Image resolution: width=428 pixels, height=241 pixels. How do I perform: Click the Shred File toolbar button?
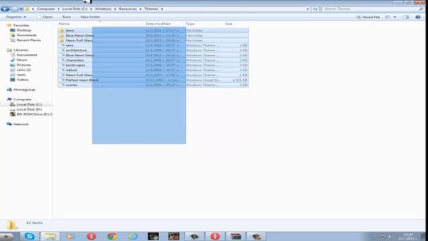pos(368,17)
